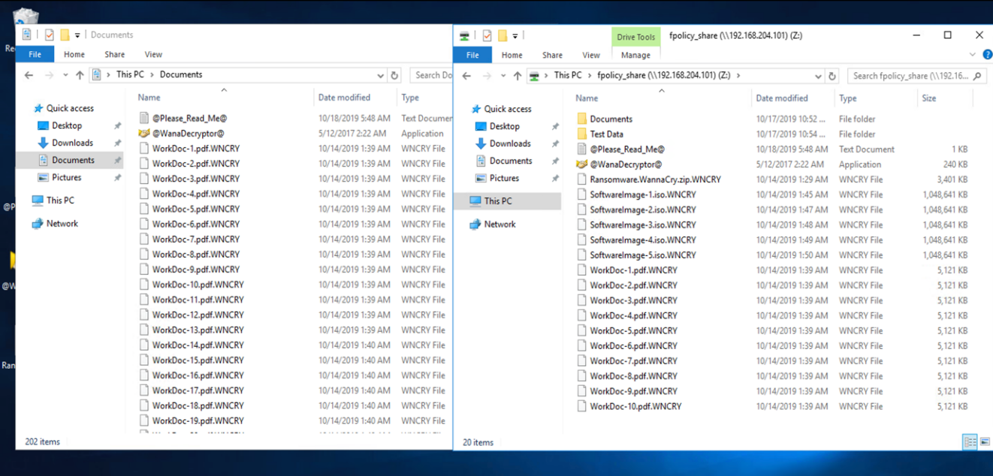993x476 pixels.
Task: Select SoftwareImage-1.iso.WNCRY file
Action: click(643, 194)
